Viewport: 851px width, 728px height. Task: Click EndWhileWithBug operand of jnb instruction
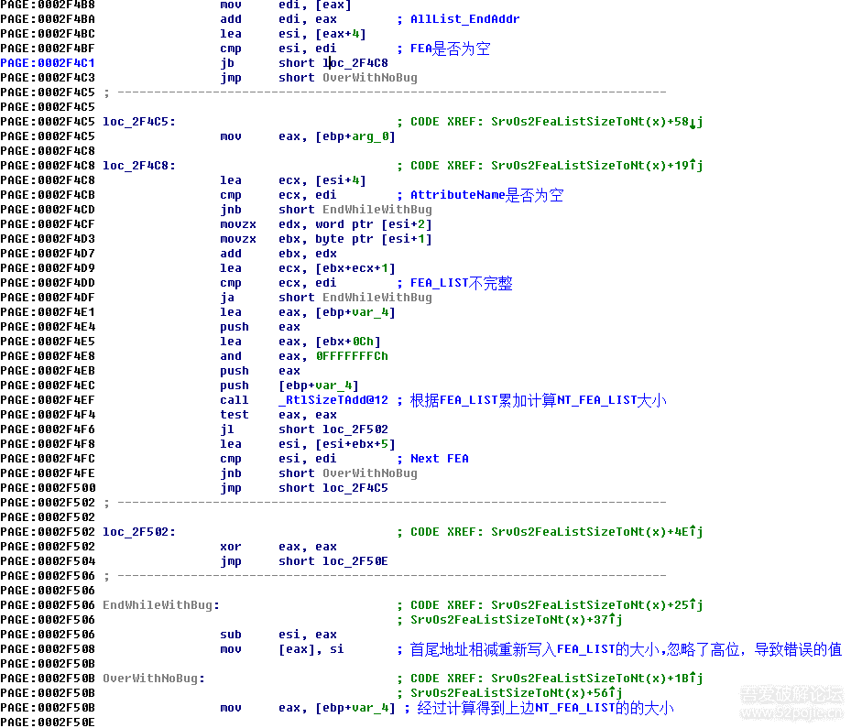(x=376, y=210)
